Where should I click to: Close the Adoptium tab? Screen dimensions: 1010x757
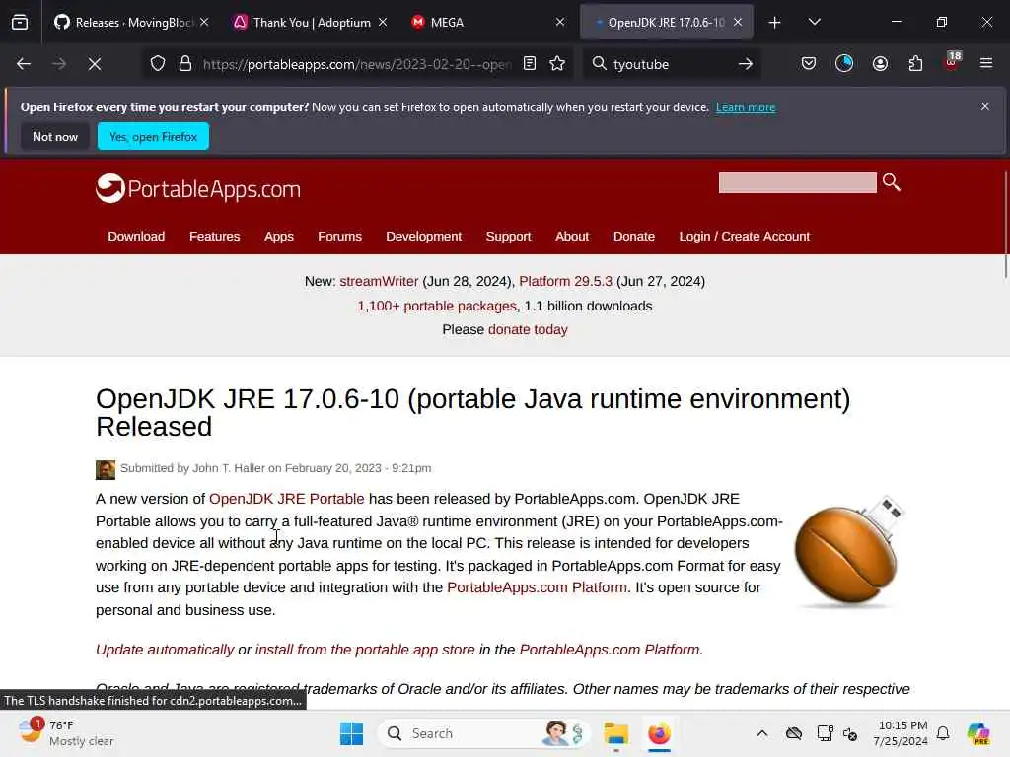383,22
